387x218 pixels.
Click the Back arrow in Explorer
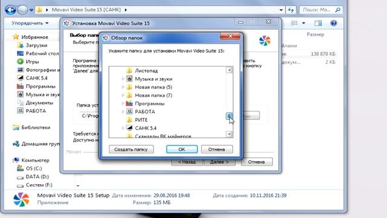pos(10,10)
